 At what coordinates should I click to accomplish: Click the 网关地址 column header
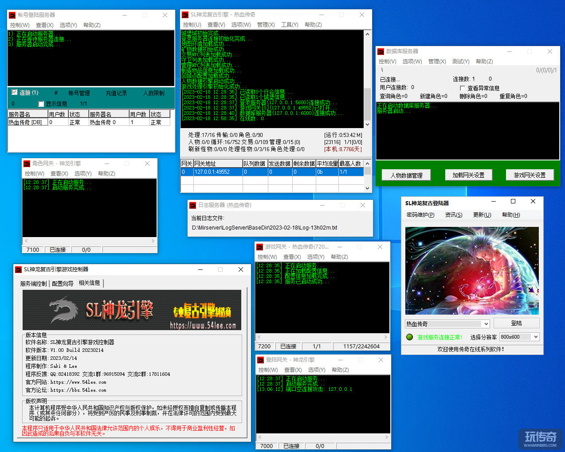click(218, 164)
